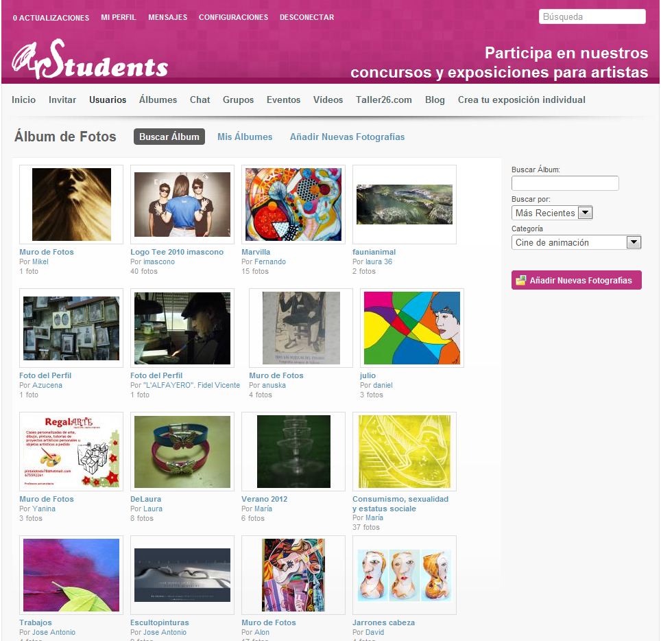Click the photo icon on Añadir Nuevas Fotografías button
This screenshot has width=661, height=641.
click(521, 280)
